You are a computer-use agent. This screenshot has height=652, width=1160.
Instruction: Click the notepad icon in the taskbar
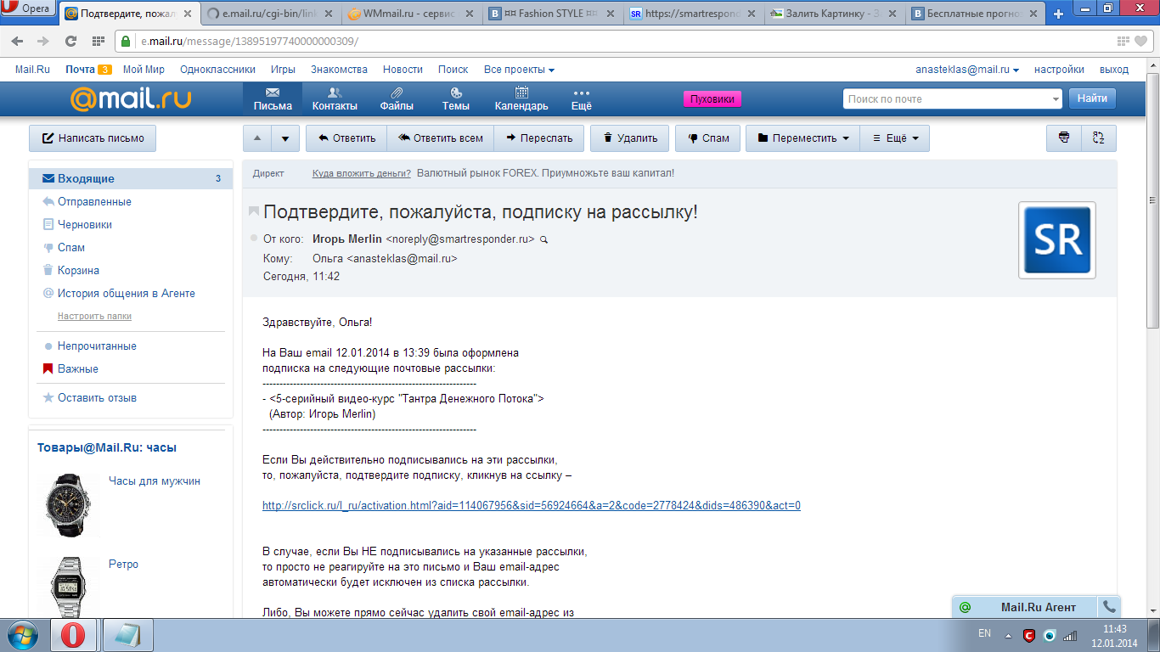click(128, 635)
